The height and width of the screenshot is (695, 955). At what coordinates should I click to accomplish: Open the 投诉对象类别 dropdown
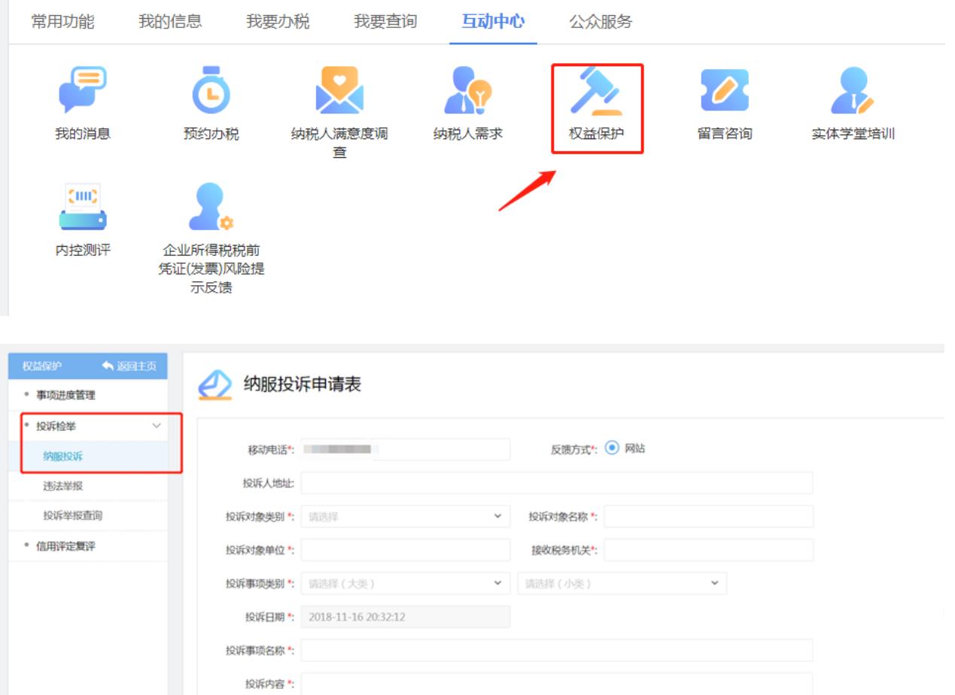405,516
